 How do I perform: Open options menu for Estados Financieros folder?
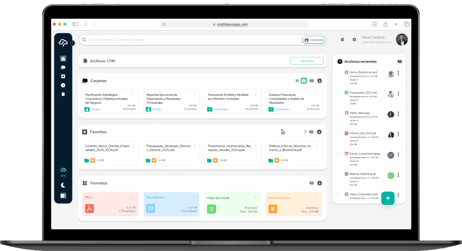tap(317, 95)
